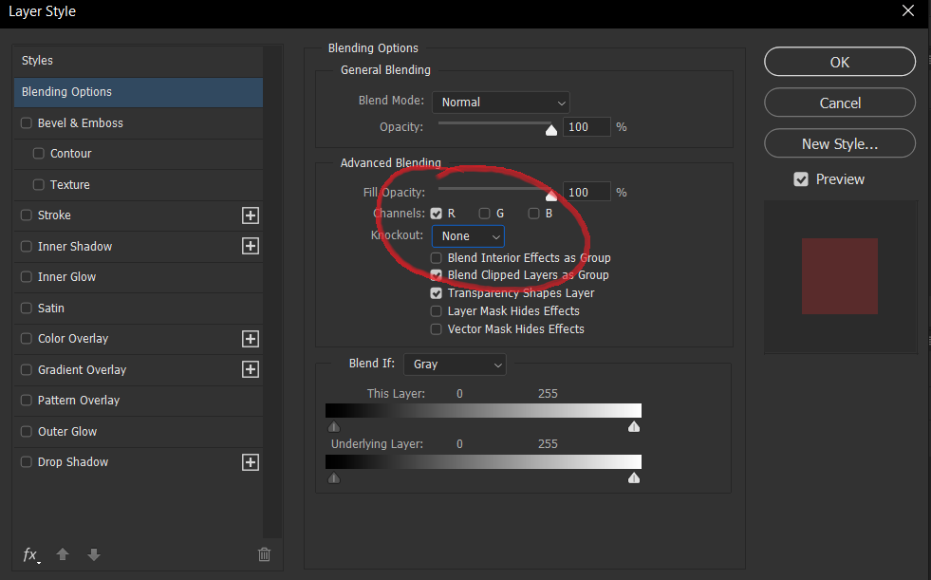The image size is (931, 580).
Task: Add another Stroke with plus icon
Action: pyautogui.click(x=251, y=215)
